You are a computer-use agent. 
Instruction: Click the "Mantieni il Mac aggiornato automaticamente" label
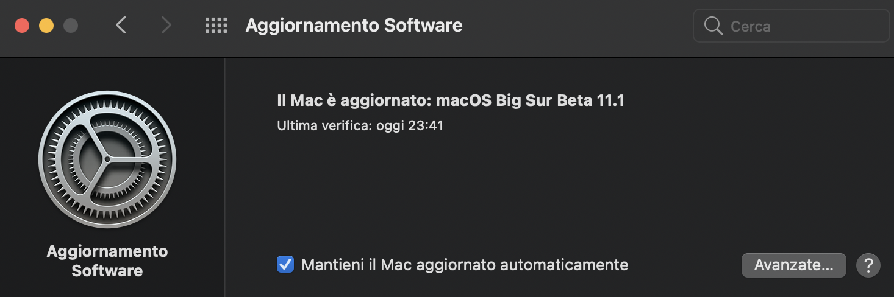pos(465,265)
